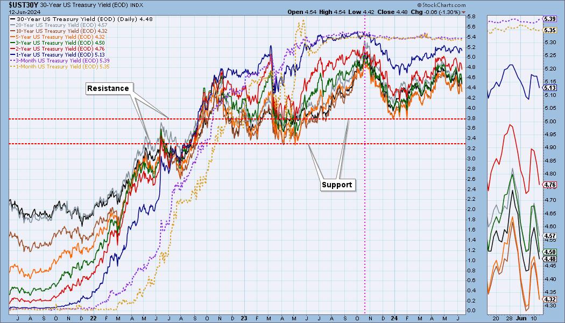Image resolution: width=565 pixels, height=323 pixels.
Task: Click the INDX exchange label in title
Action: [x=137, y=5]
